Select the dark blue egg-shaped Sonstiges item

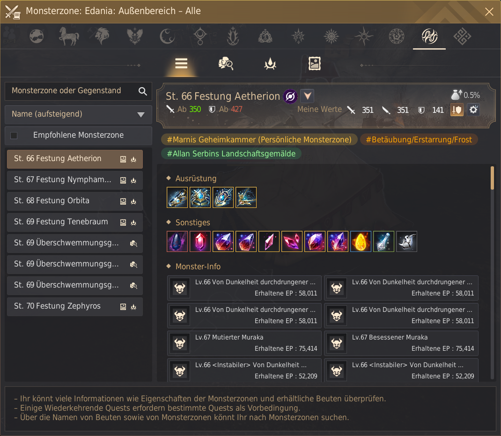pyautogui.click(x=177, y=241)
